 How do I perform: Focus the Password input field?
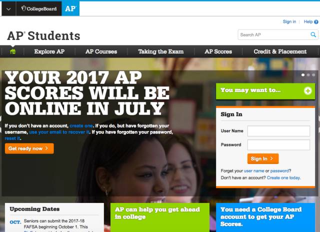click(x=278, y=145)
